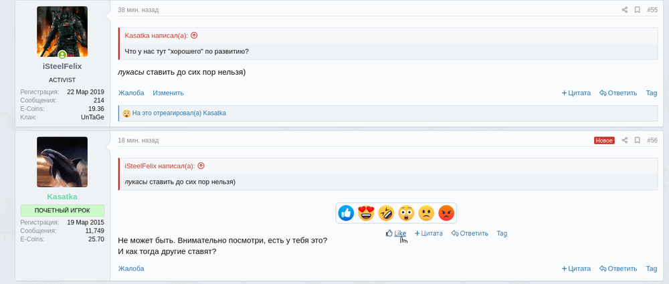This screenshot has height=284, width=669.
Task: Jump to Kasatka's original quoted post arrow
Action: click(x=194, y=35)
